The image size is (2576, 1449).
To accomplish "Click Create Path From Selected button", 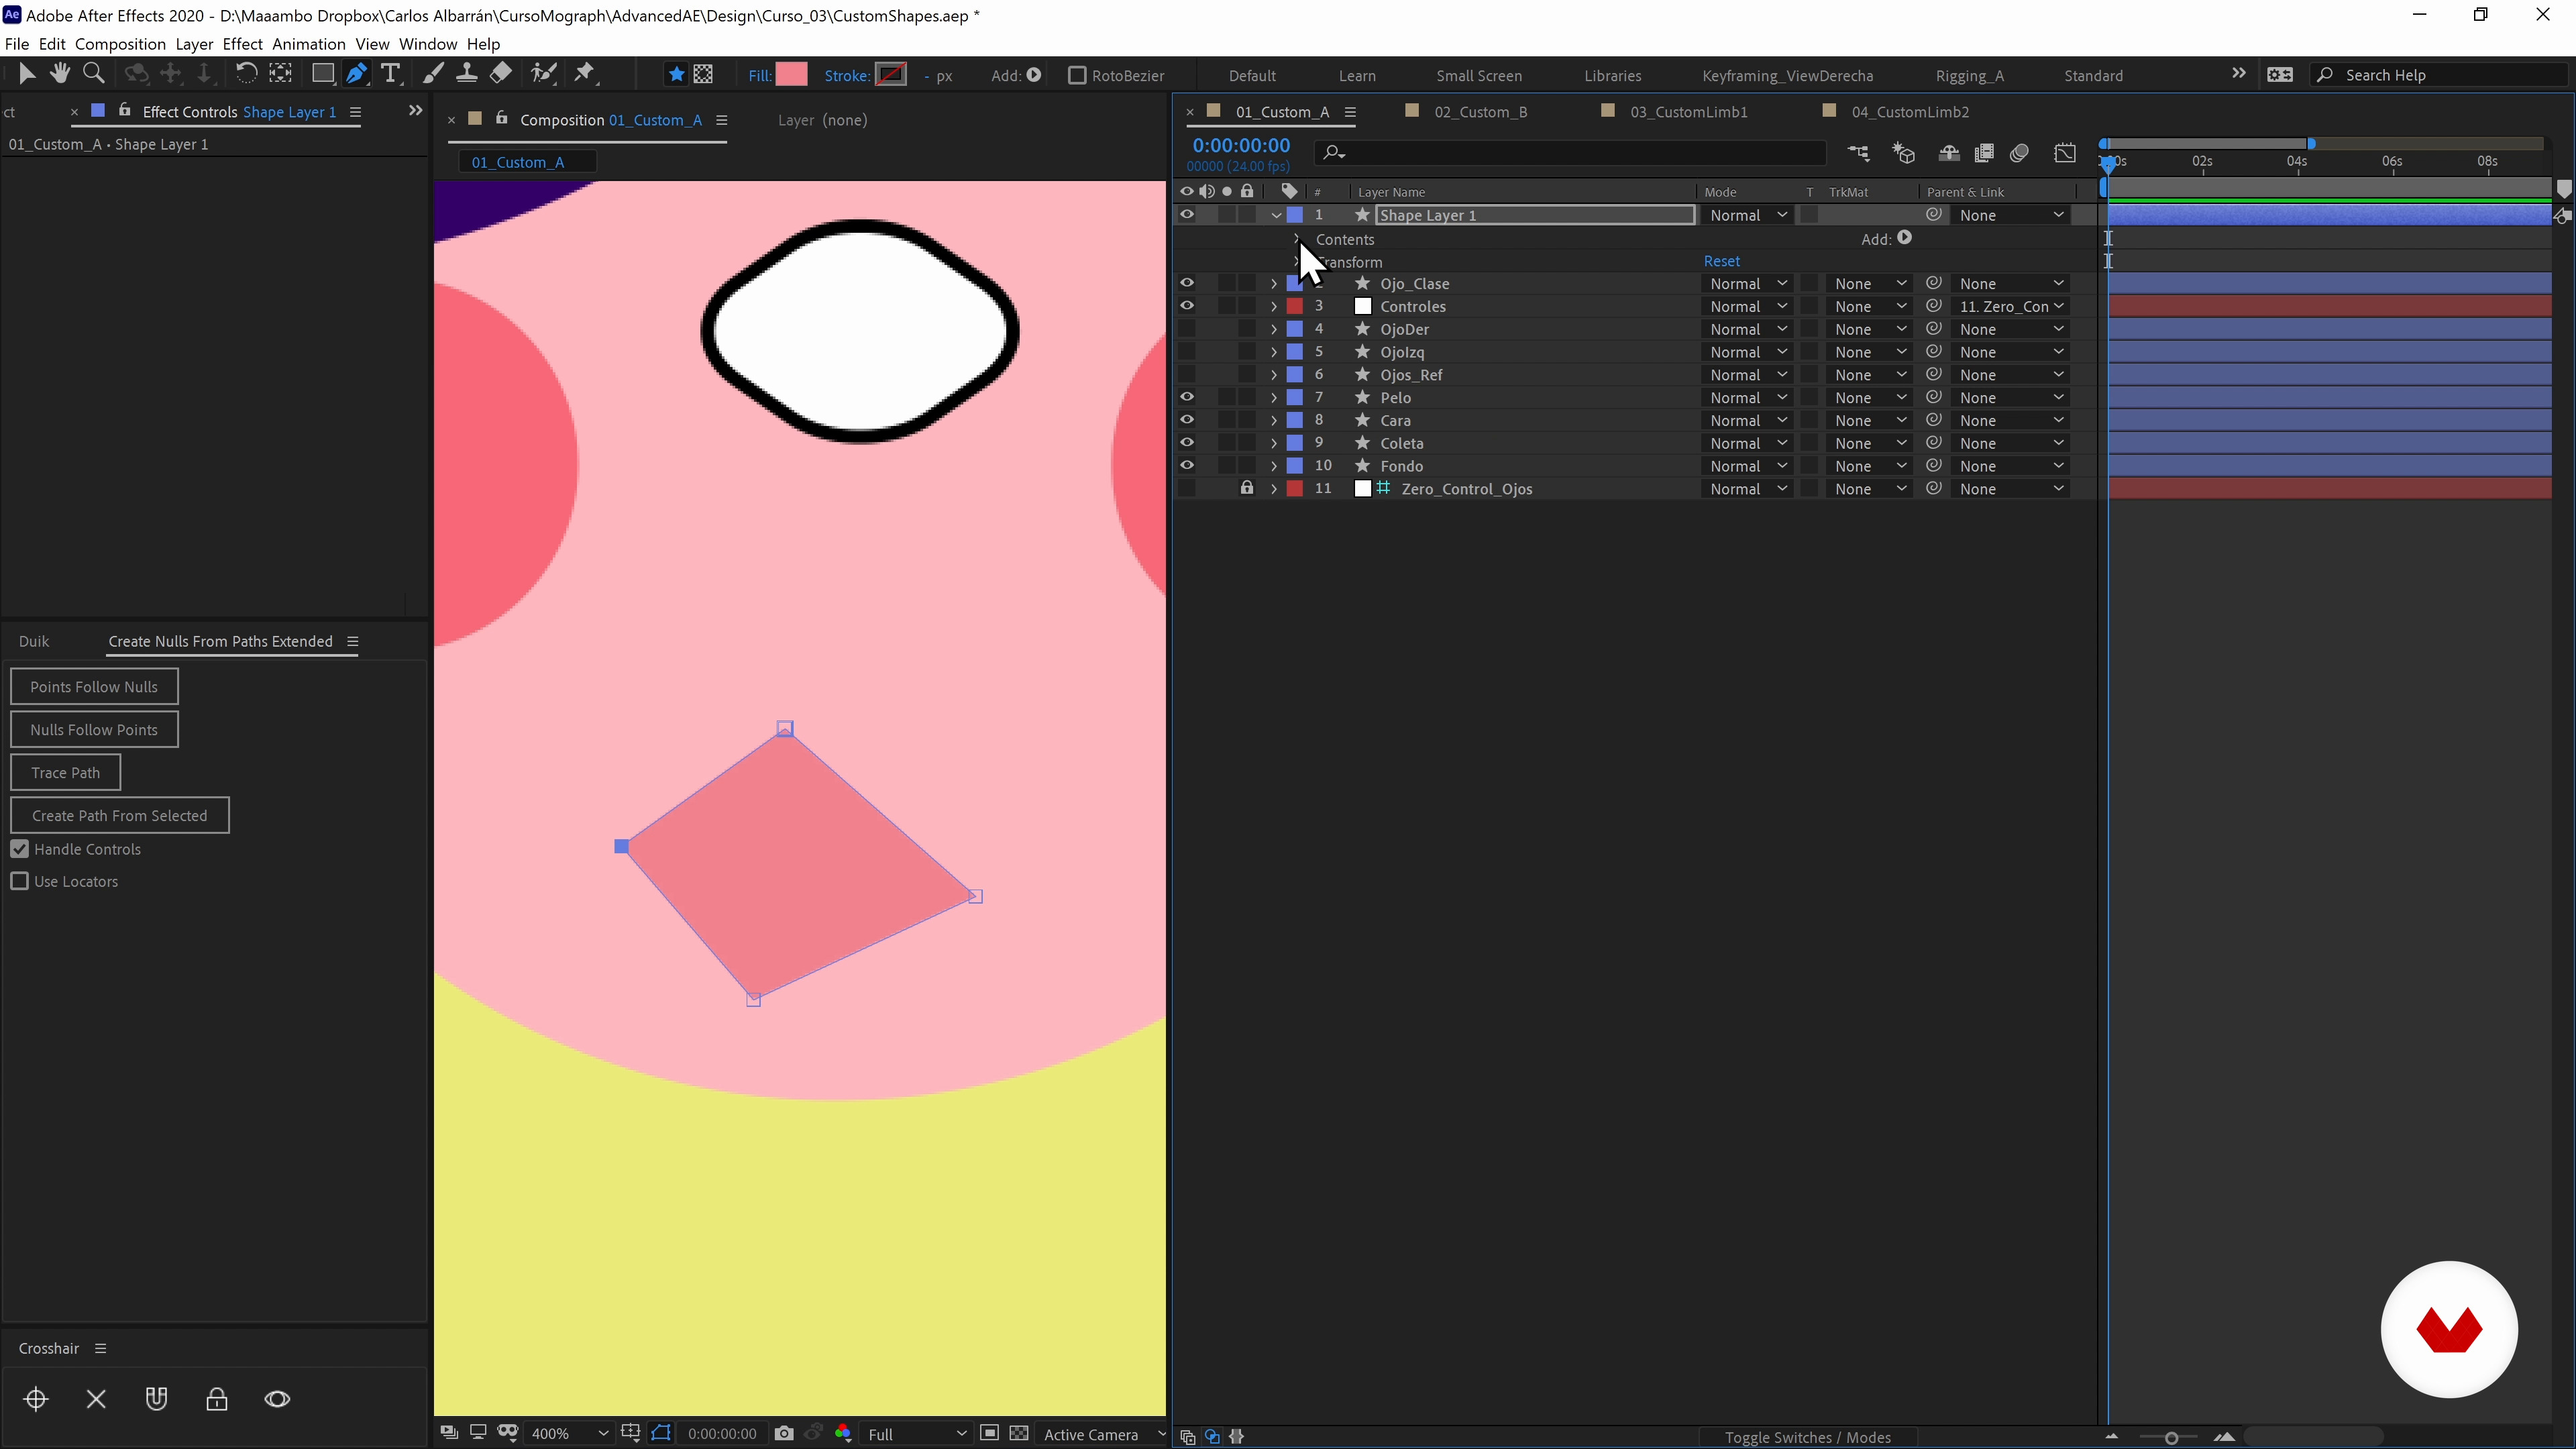I will 119,815.
